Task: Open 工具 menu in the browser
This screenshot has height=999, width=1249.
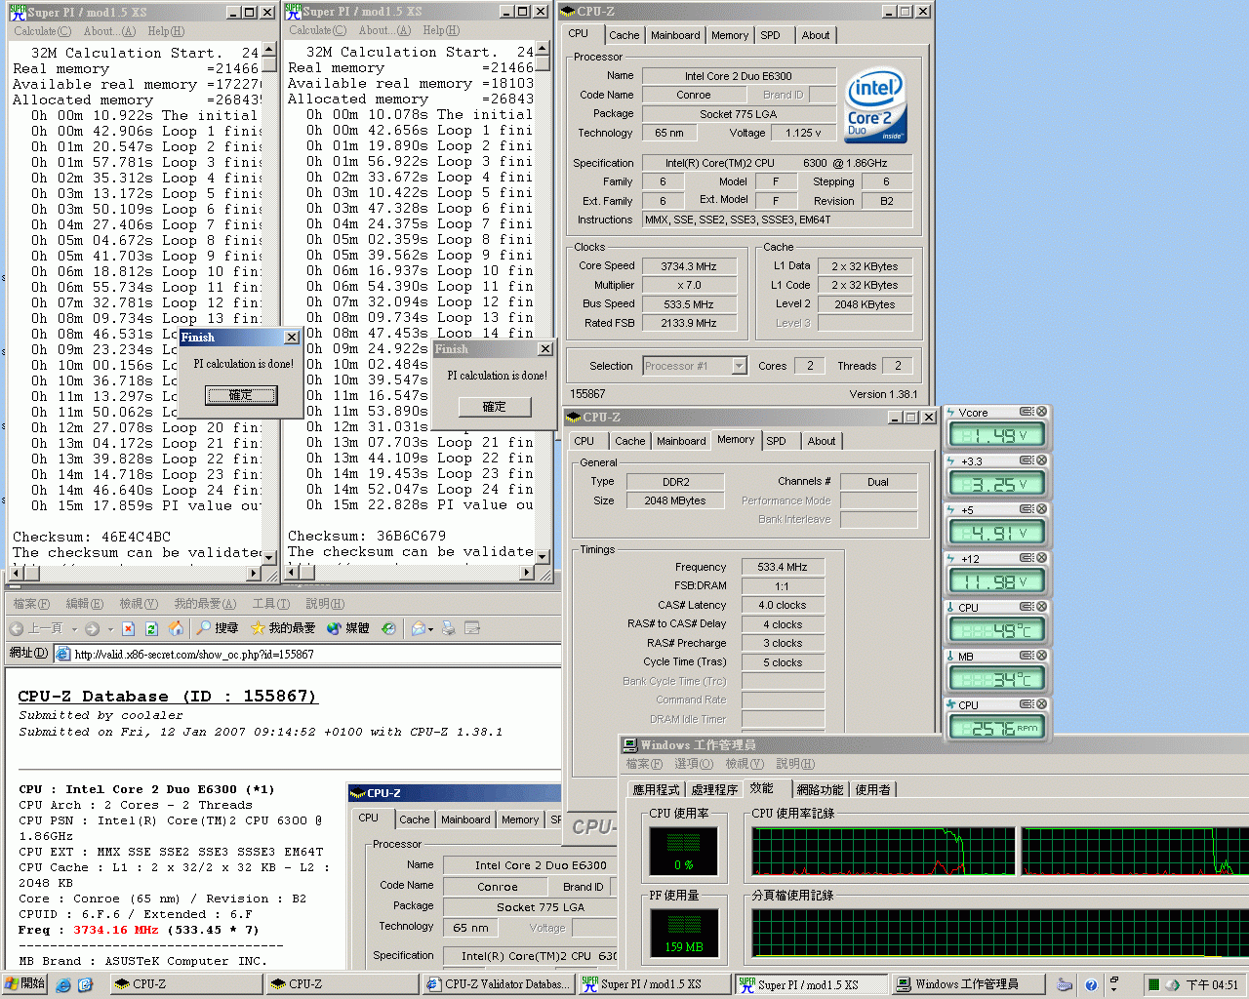Action: (270, 604)
